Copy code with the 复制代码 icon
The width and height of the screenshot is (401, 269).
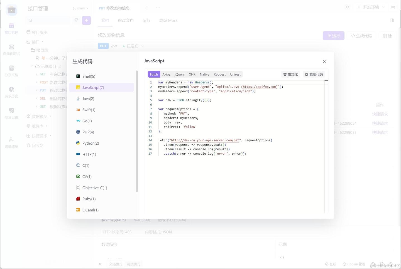coord(314,74)
